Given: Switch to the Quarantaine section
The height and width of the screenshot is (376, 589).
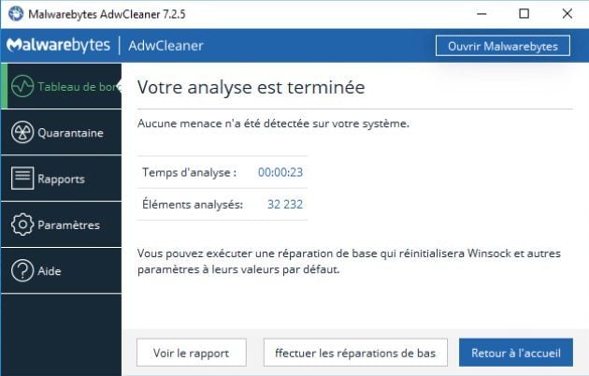Looking at the screenshot, I should click(70, 133).
